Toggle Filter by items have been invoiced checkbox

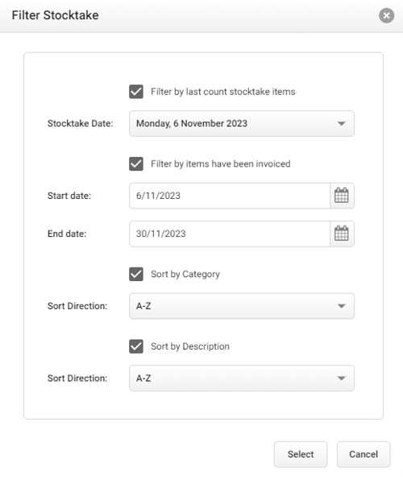point(136,163)
